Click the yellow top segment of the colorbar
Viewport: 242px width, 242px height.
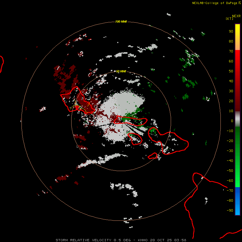(237, 37)
